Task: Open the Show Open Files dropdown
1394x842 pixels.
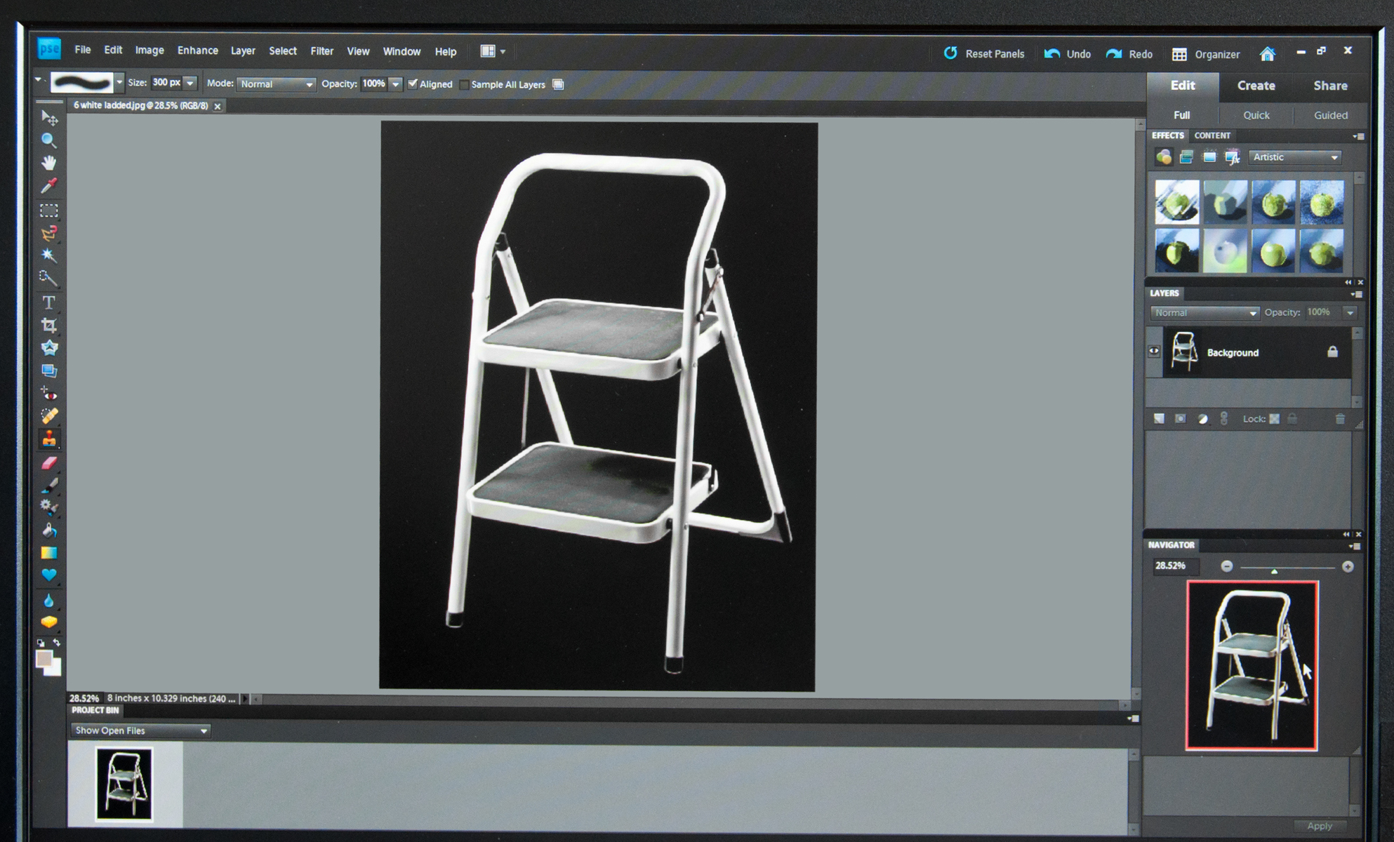Action: pos(140,730)
